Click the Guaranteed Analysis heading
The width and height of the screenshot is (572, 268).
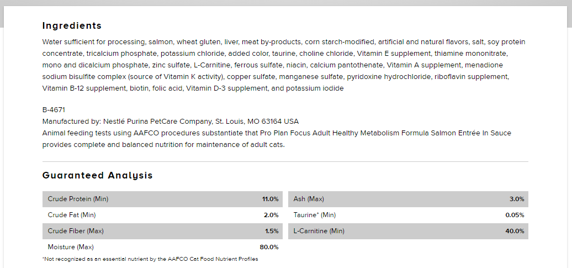click(x=97, y=176)
